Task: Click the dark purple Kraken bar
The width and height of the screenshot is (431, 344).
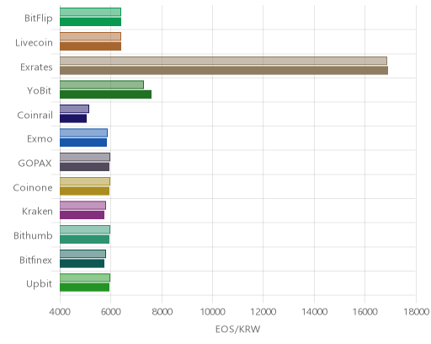Action: click(82, 215)
